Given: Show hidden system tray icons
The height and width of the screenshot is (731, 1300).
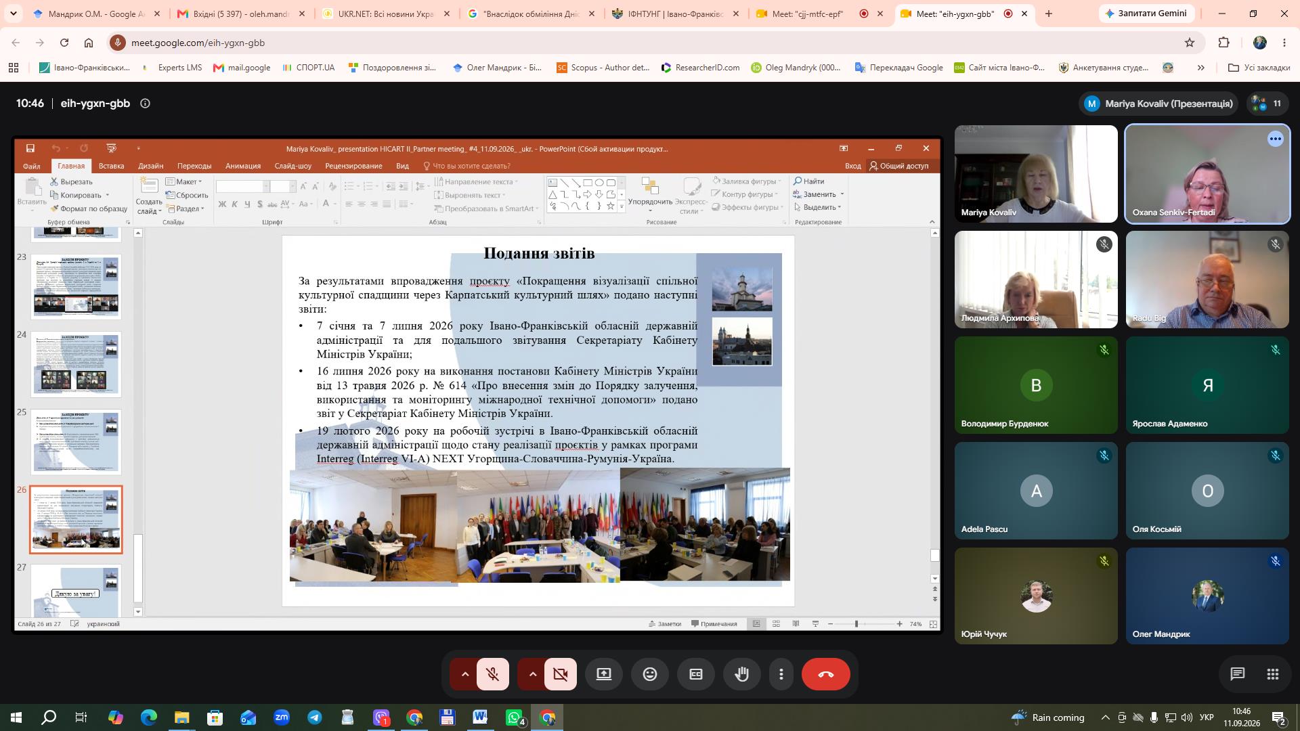Looking at the screenshot, I should tap(1106, 717).
